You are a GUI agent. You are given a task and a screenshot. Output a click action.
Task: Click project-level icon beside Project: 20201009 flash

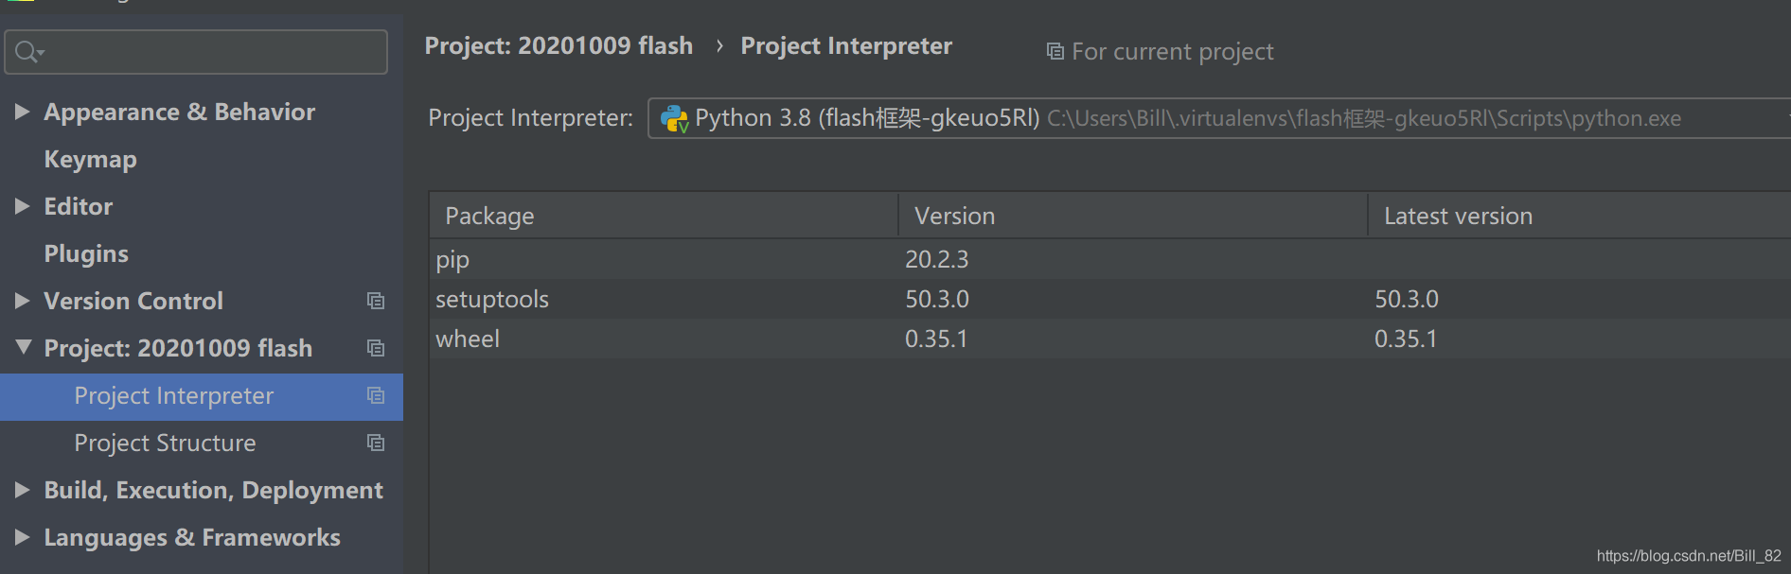[376, 348]
